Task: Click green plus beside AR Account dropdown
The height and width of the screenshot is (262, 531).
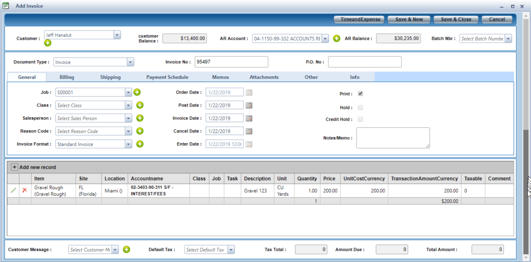Action: tap(336, 38)
